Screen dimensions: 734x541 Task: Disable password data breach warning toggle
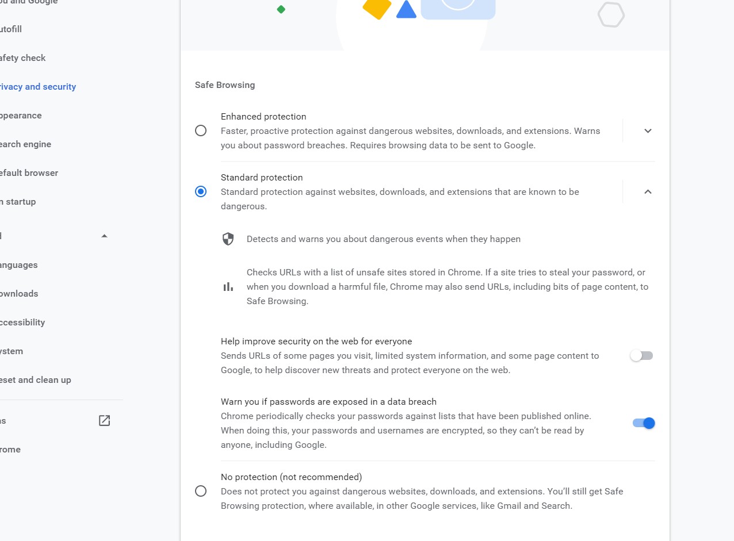644,423
